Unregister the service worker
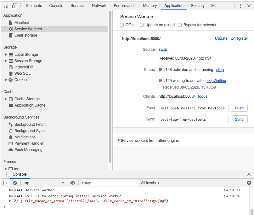The width and height of the screenshot is (254, 215). 239,38
